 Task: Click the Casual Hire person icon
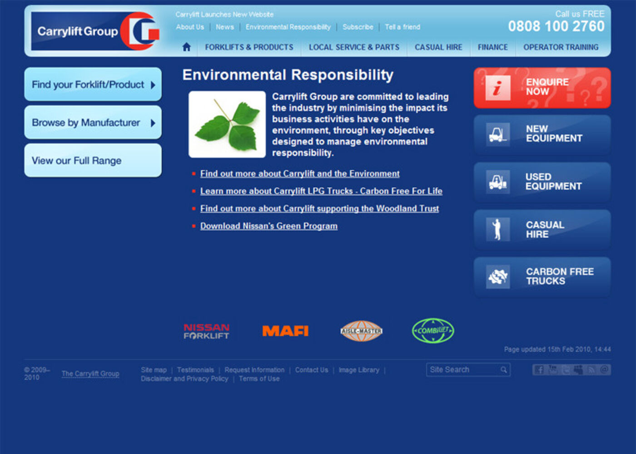[x=497, y=229]
